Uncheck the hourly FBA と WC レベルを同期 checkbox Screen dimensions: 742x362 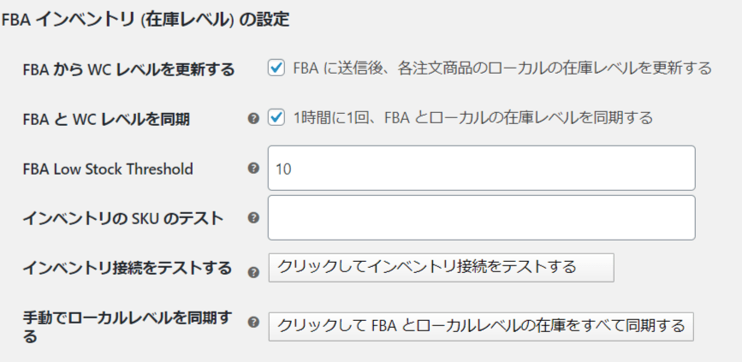[x=276, y=117]
